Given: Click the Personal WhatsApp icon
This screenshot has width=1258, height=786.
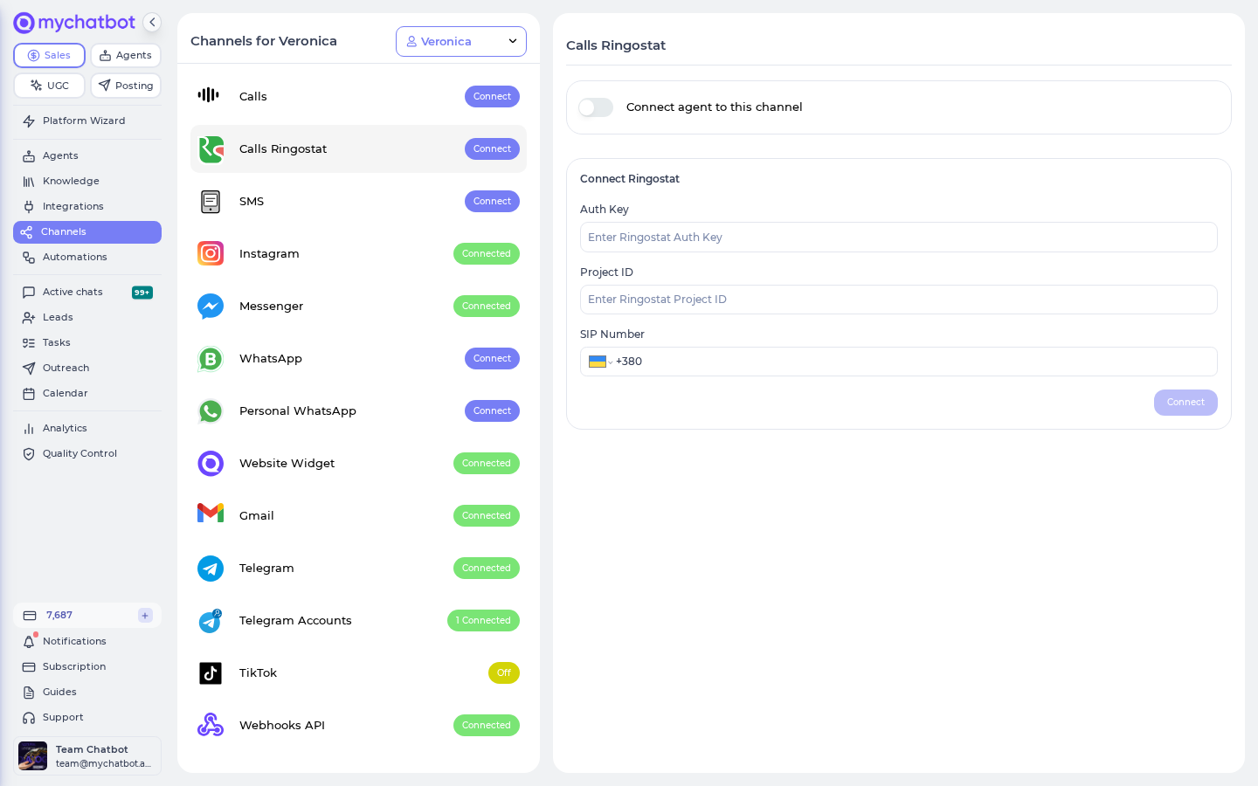Looking at the screenshot, I should [211, 411].
